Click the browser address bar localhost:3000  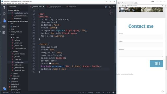(144, 6)
